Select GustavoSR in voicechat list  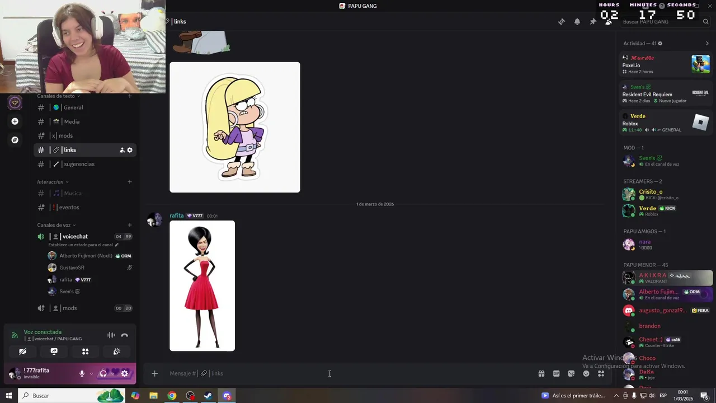point(89,268)
